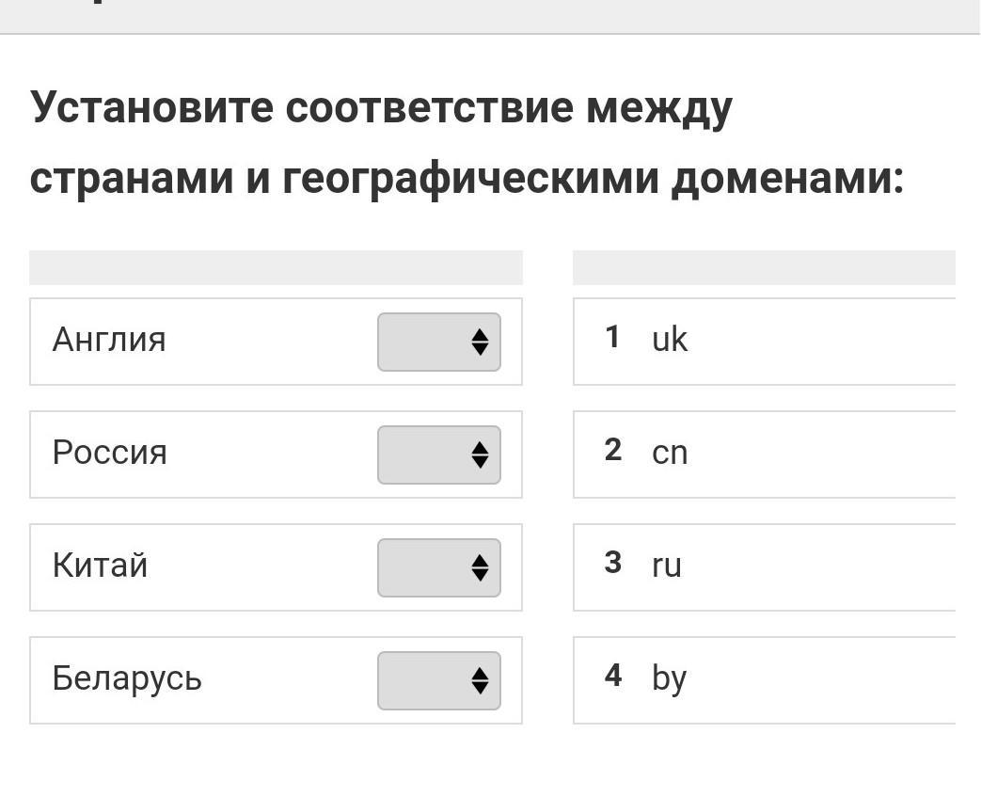Viewport: 981px width, 797px height.
Task: Click the Беларусь country label
Action: (x=127, y=678)
